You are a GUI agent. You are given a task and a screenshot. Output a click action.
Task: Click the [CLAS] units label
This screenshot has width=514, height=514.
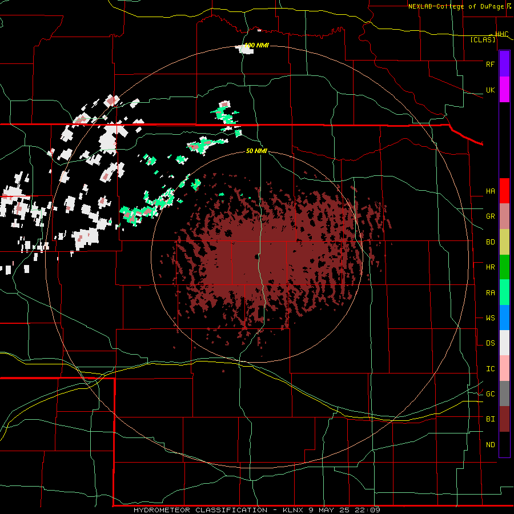point(483,40)
